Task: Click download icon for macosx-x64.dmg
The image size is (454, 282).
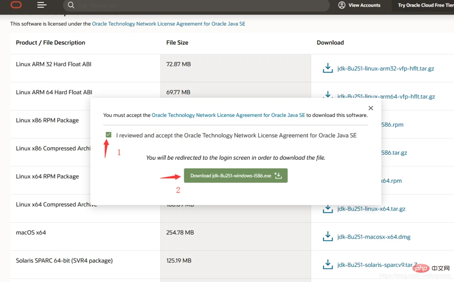Action: coord(327,237)
